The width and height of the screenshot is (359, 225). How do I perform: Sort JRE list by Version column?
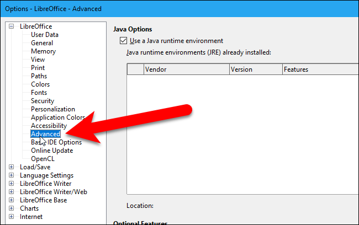[256, 69]
